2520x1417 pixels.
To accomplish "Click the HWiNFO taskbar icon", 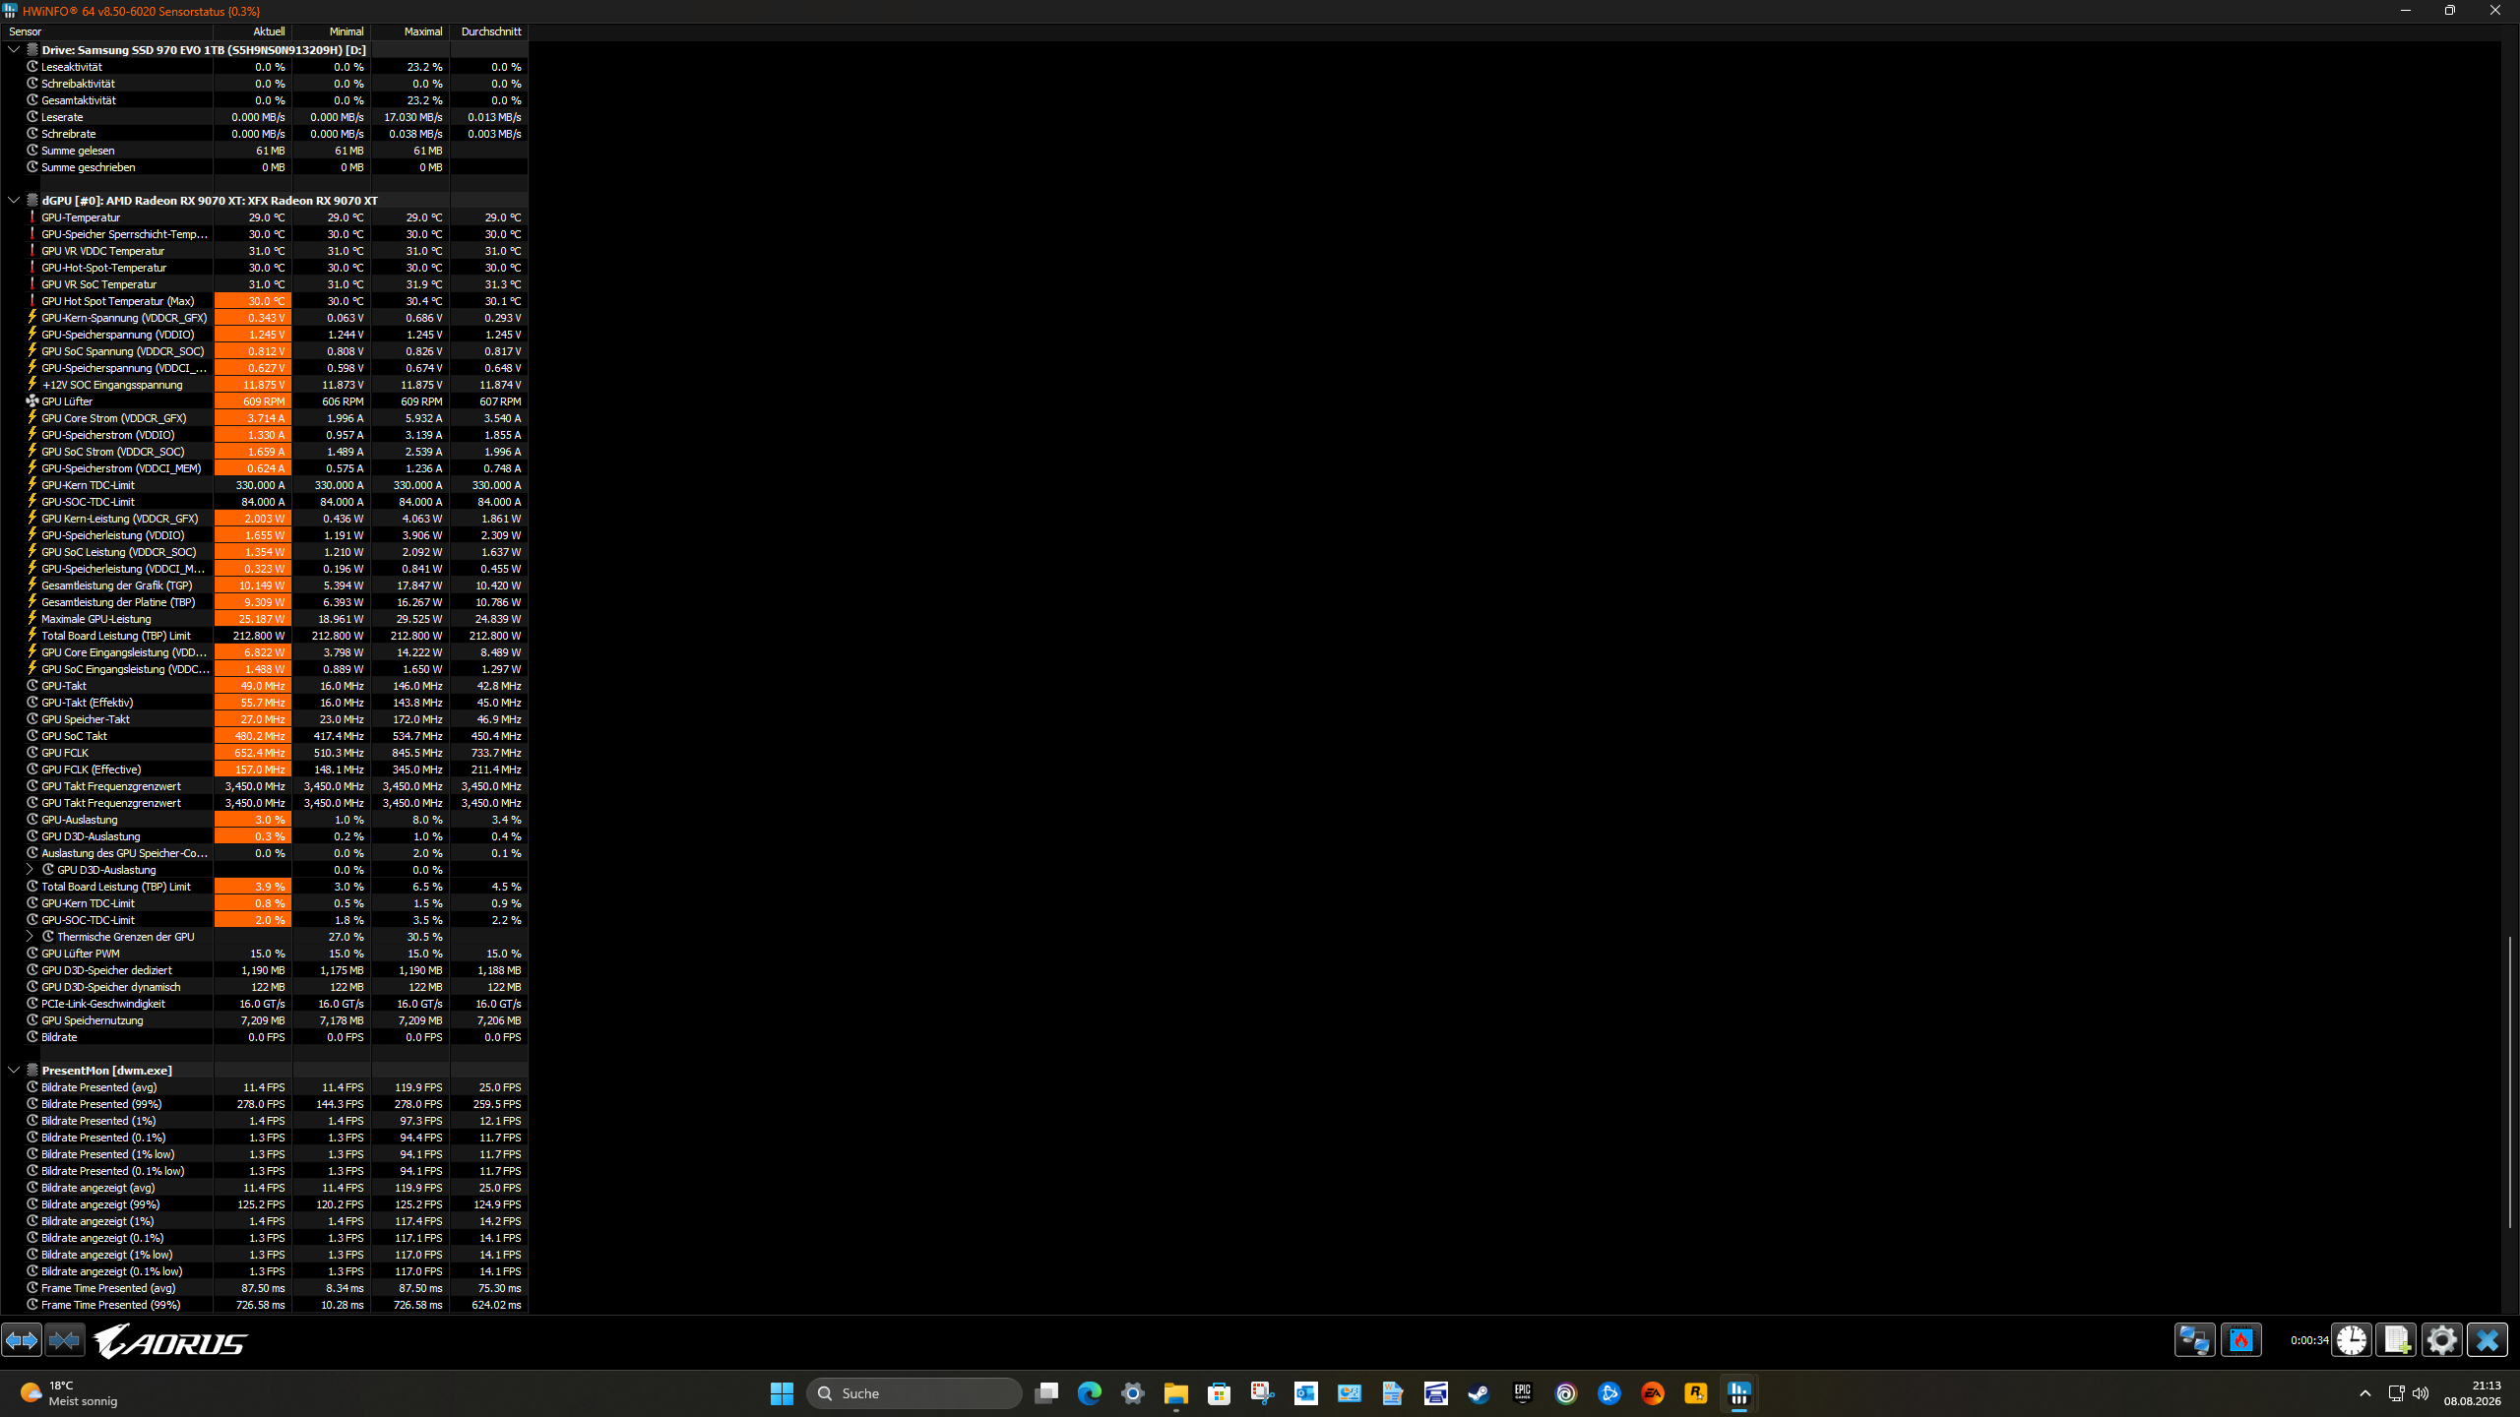I will point(1739,1393).
